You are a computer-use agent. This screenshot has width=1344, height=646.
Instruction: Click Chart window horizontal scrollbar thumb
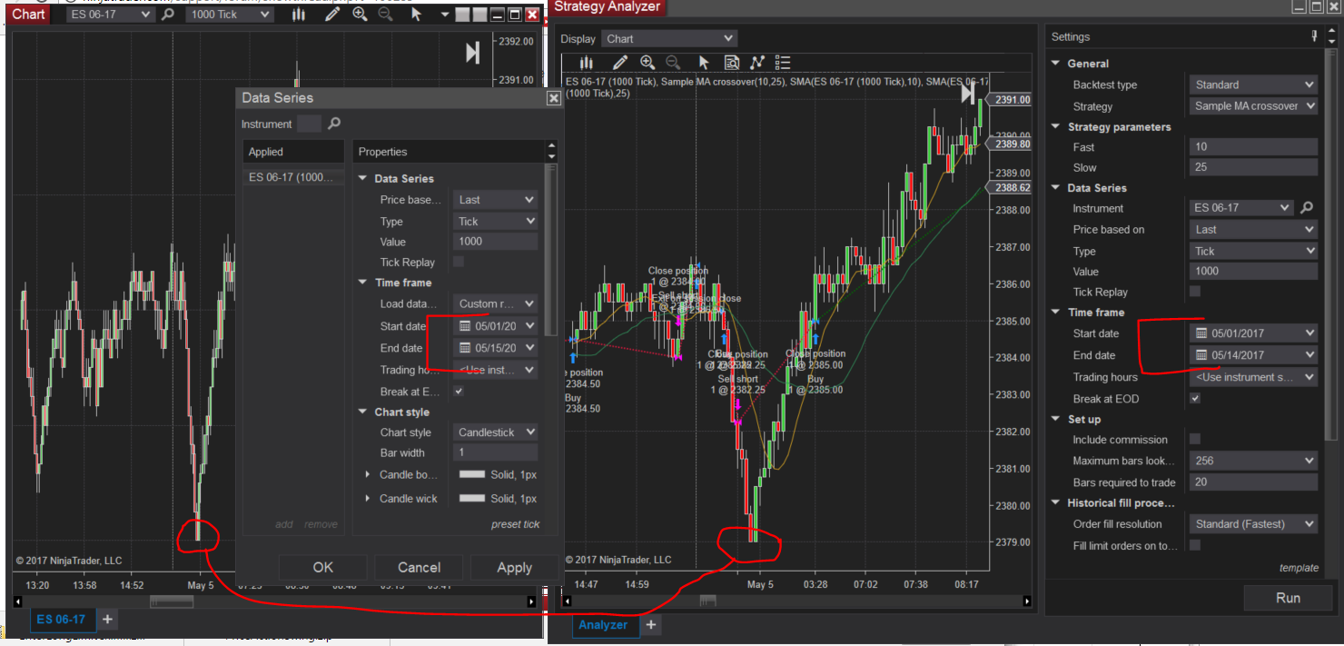click(x=172, y=601)
